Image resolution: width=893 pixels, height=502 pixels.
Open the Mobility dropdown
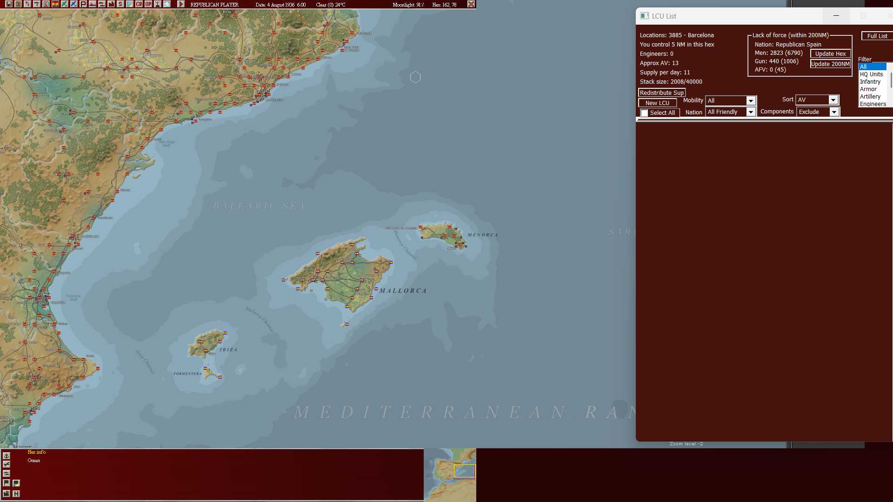tap(751, 100)
